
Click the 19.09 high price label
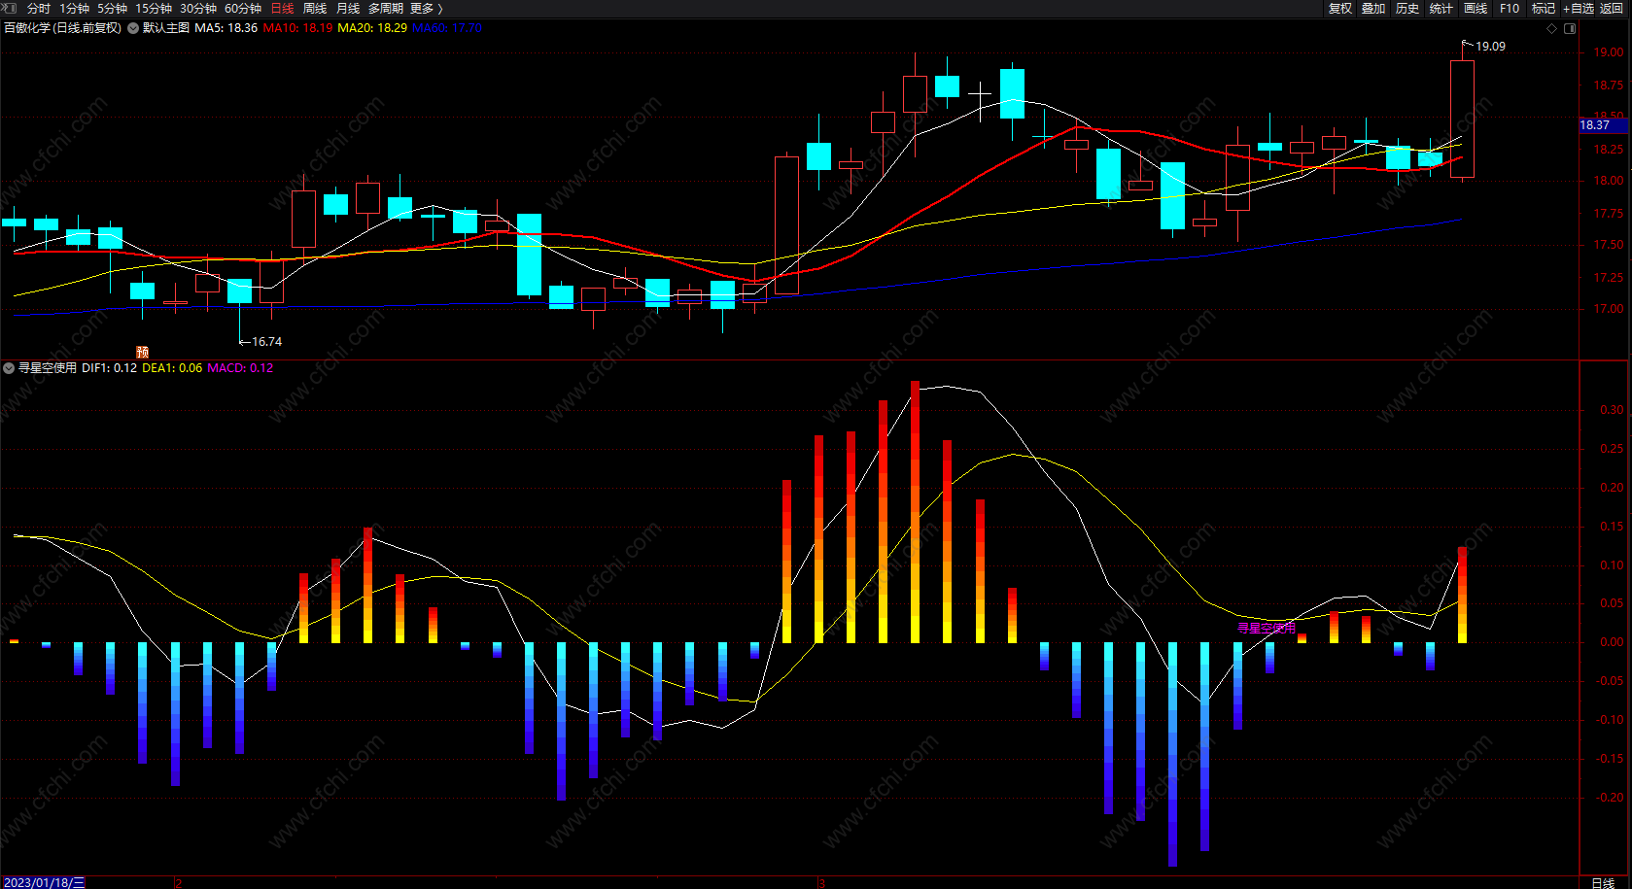click(x=1490, y=47)
